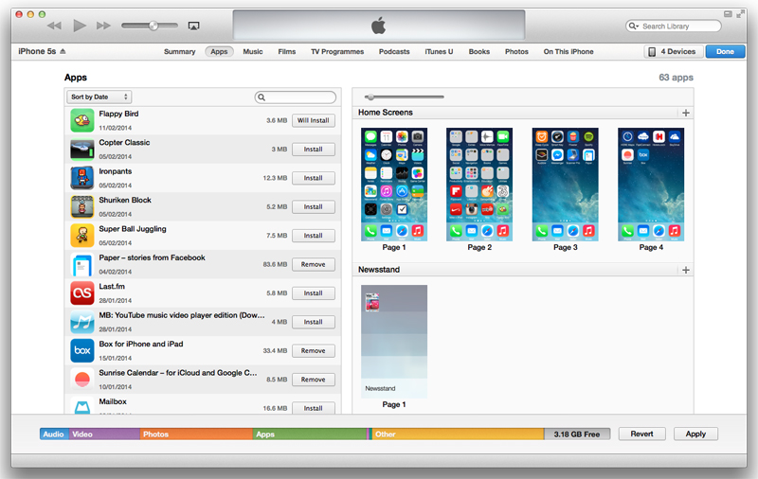
Task: Go to the Books tab
Action: [x=479, y=52]
